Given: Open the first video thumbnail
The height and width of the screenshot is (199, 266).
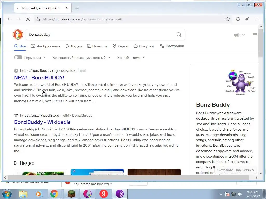Looking at the screenshot, I should tap(40, 172).
